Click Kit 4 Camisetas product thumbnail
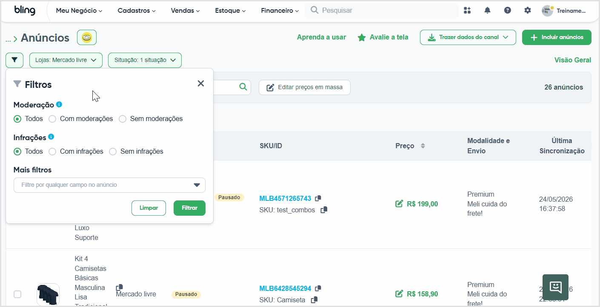Viewport: 600px width, 307px height. (48, 294)
